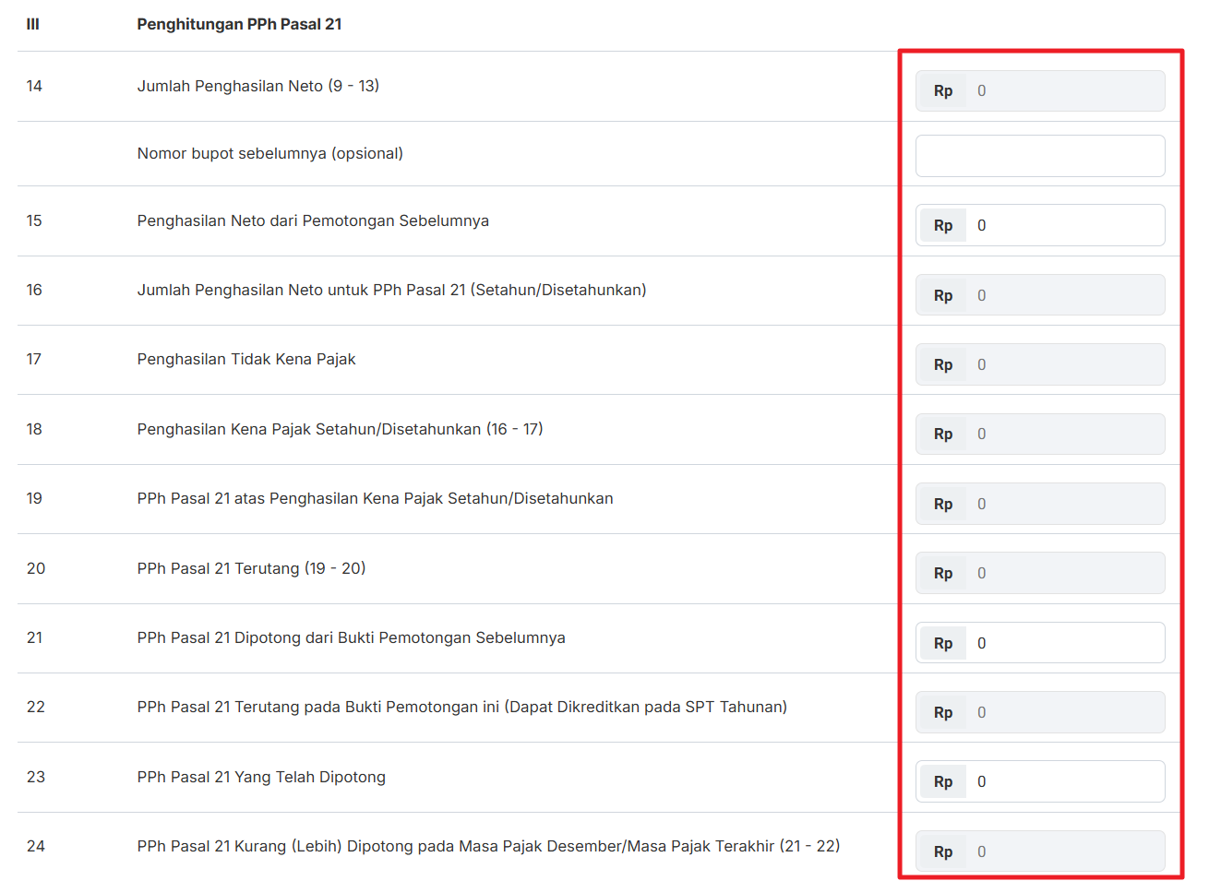The height and width of the screenshot is (881, 1221).
Task: Focus the PPh Pasal 21 Yang Telah Dipotong field
Action: pos(1061,781)
